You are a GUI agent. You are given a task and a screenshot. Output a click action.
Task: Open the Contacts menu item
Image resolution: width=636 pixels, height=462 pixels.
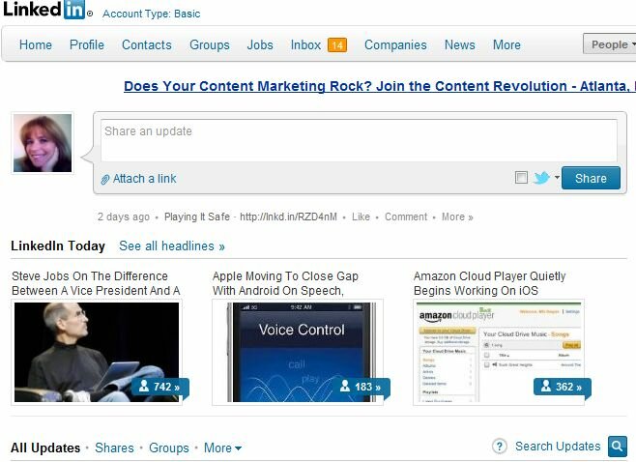pyautogui.click(x=147, y=44)
